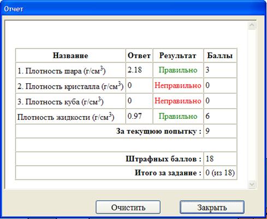Click the answer value 2.18
This screenshot has width=267, height=219.
click(135, 70)
